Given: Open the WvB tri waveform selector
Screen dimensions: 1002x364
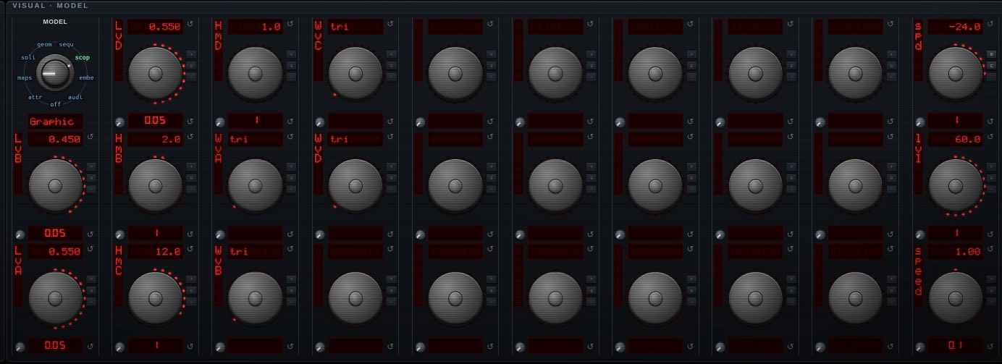Looking at the screenshot, I should coord(255,252).
